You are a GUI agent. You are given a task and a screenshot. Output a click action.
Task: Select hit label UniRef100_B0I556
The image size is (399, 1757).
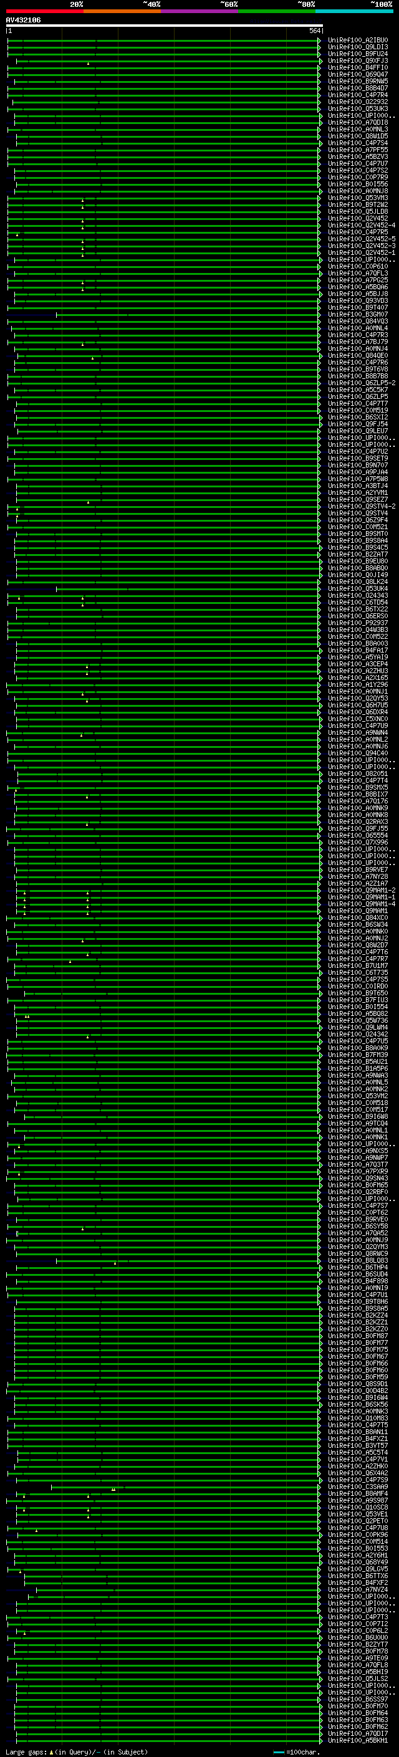(358, 184)
